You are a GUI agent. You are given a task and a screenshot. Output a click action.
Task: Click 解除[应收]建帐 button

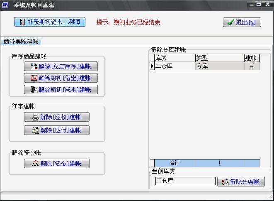(x=57, y=117)
